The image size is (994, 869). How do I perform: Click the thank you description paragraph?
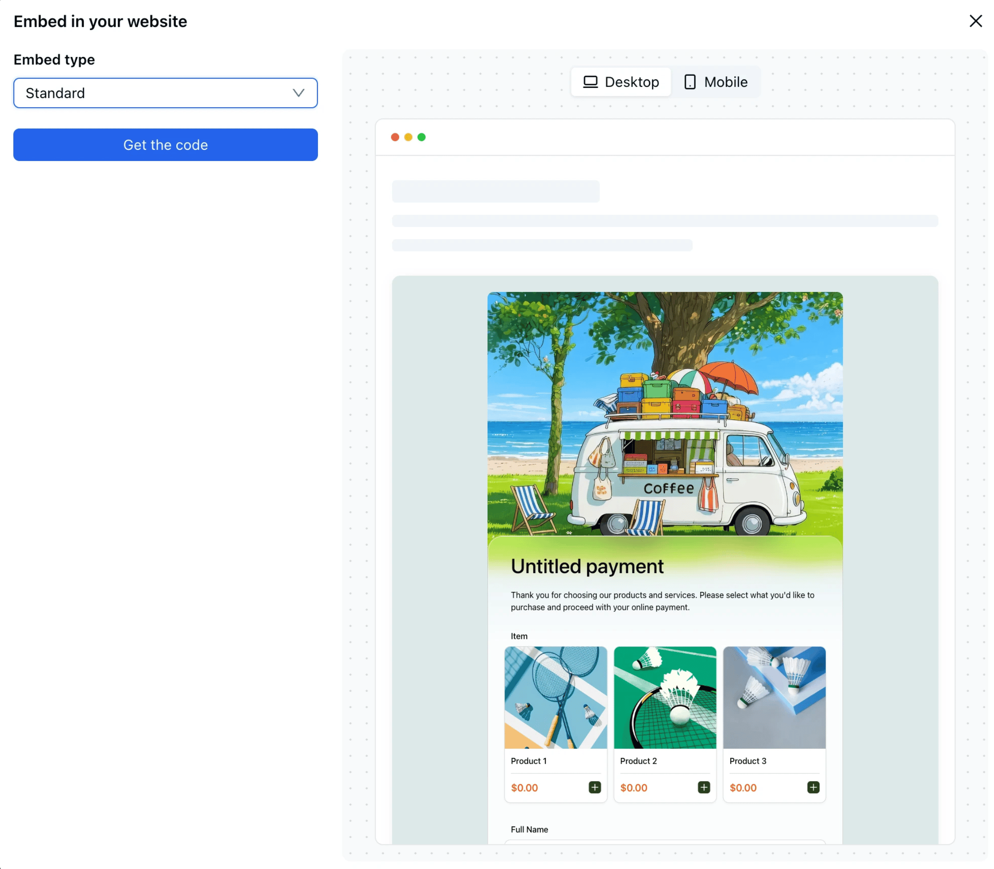click(662, 601)
